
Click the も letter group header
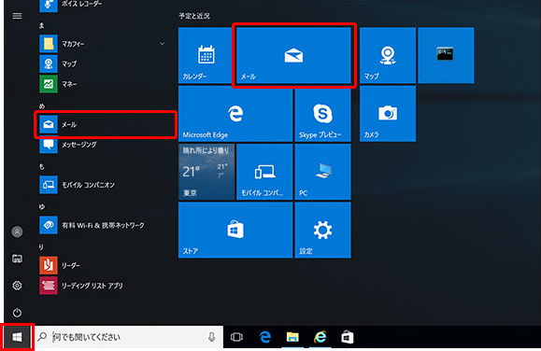tap(41, 167)
